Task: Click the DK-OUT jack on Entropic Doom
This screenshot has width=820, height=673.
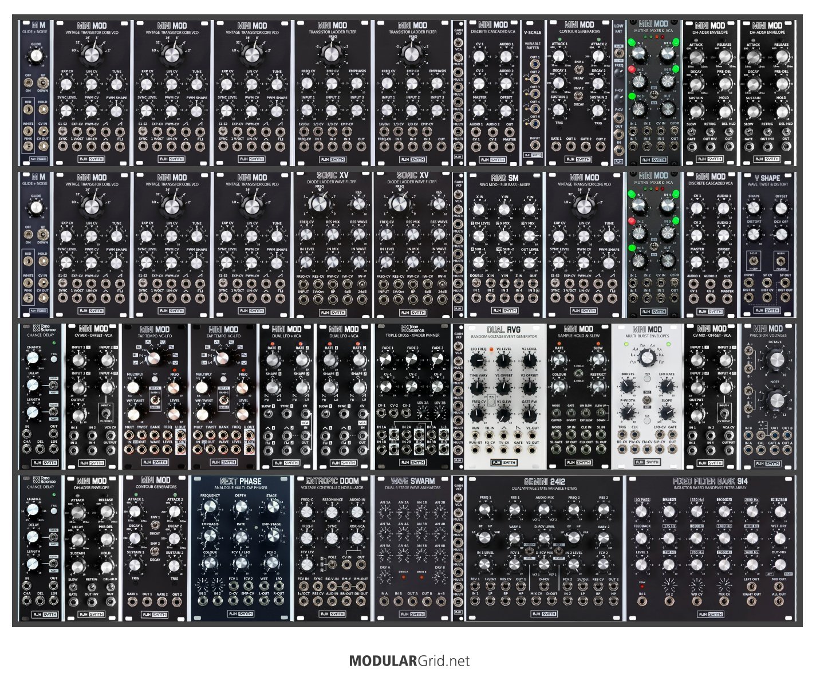Action: point(361,601)
